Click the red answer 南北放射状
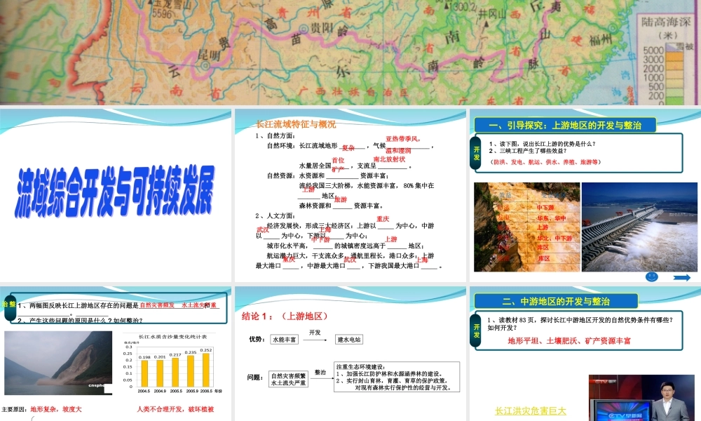This screenshot has width=701, height=421. click(x=389, y=159)
